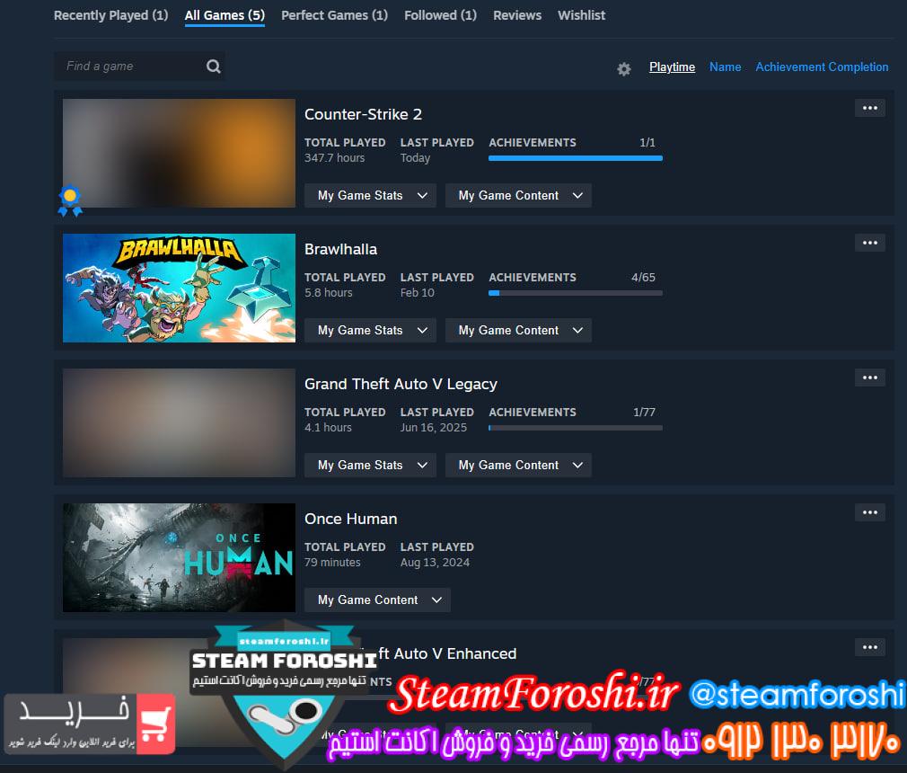Click the Find a game search field
The image size is (907, 773).
pyautogui.click(x=139, y=67)
